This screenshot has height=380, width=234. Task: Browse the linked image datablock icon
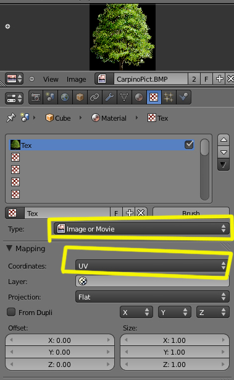click(x=104, y=79)
